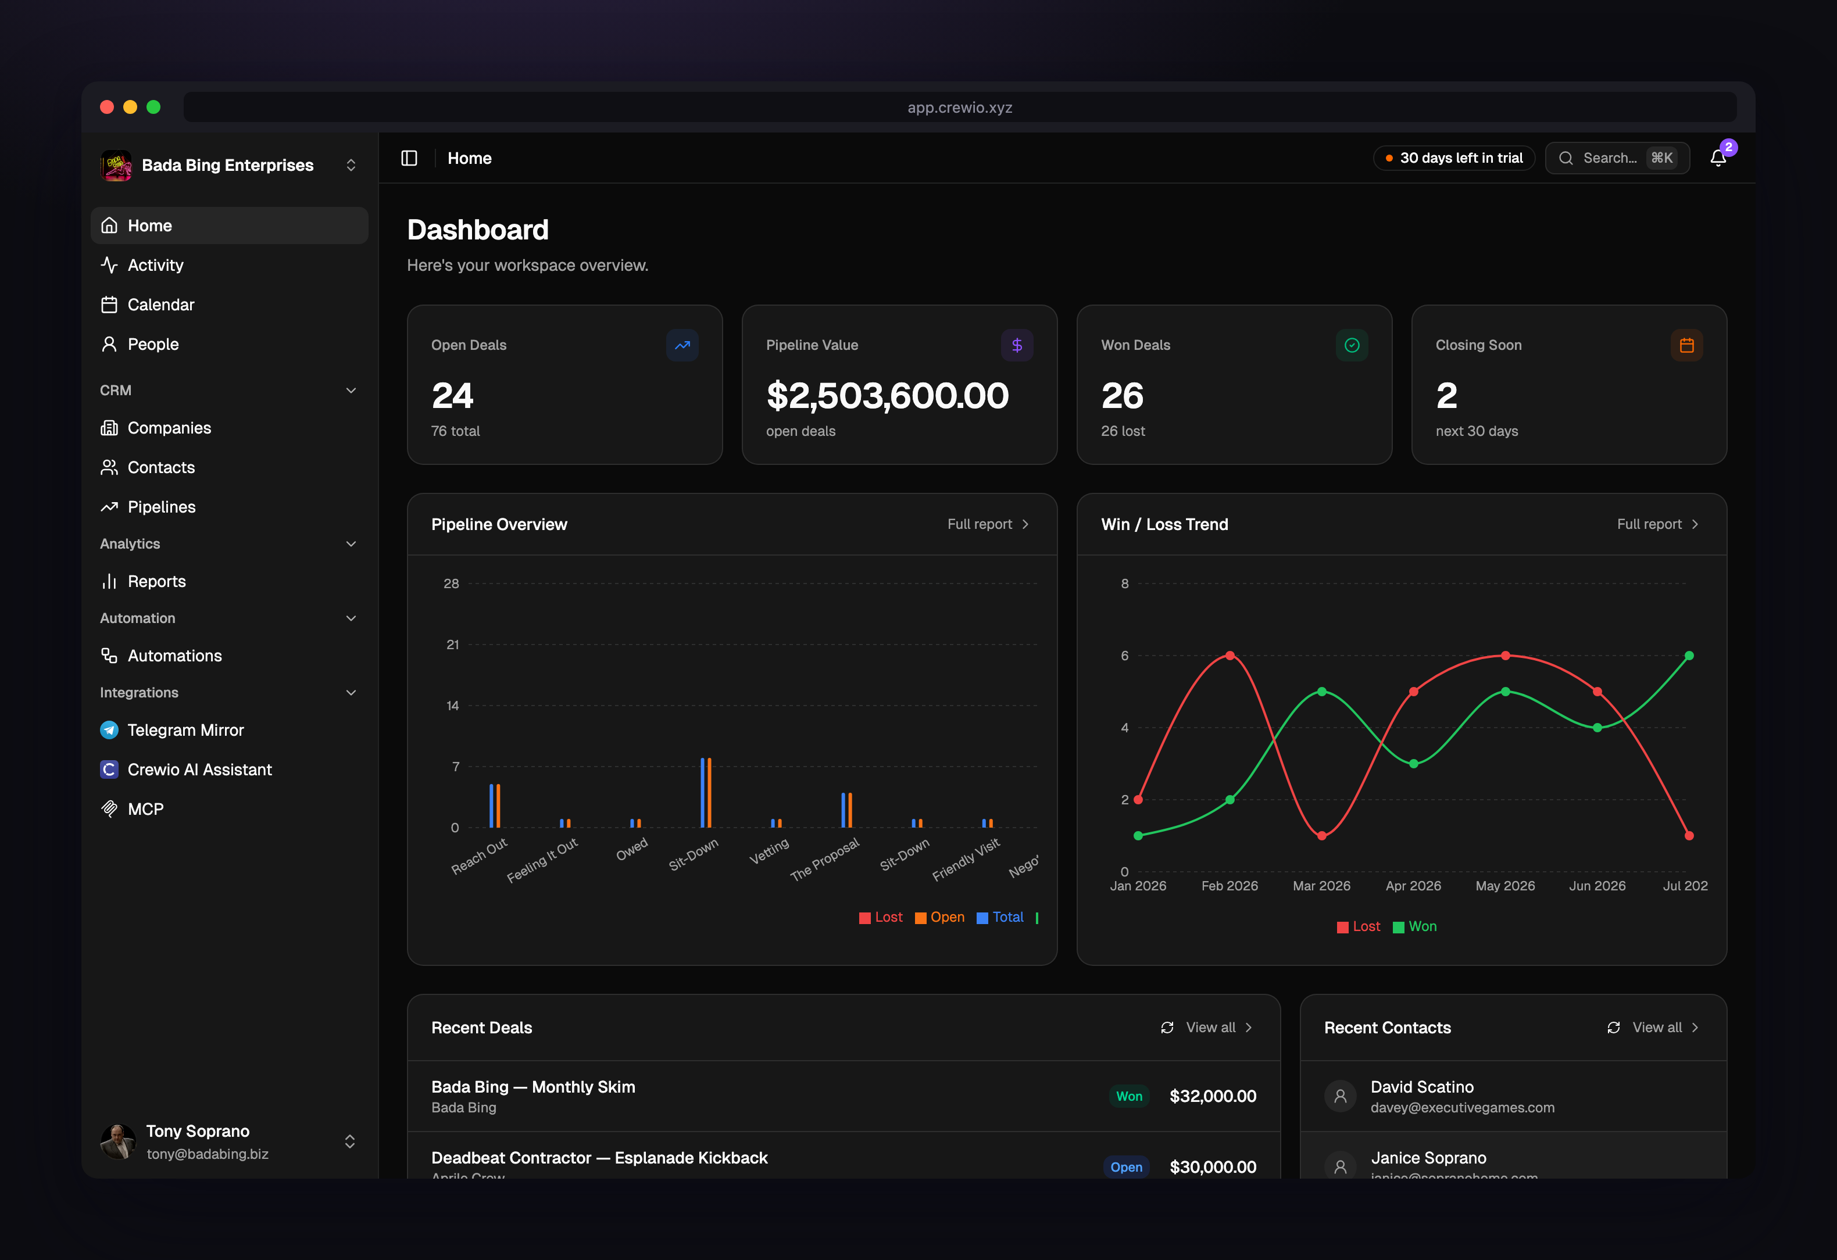Toggle Open series in Pipeline legend

(940, 917)
